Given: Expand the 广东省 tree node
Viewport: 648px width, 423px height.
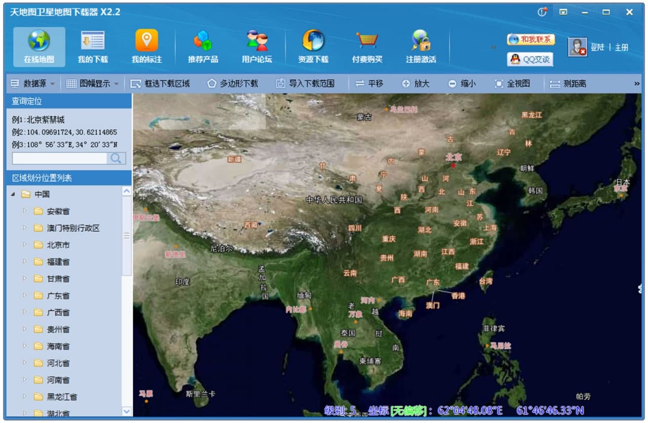Looking at the screenshot, I should (24, 295).
